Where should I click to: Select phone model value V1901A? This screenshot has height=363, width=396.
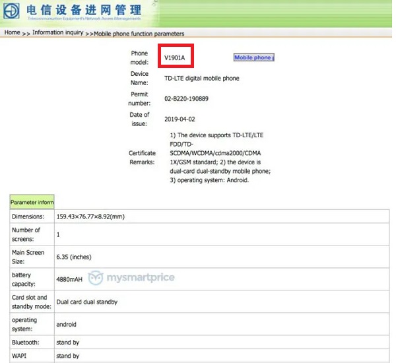174,57
